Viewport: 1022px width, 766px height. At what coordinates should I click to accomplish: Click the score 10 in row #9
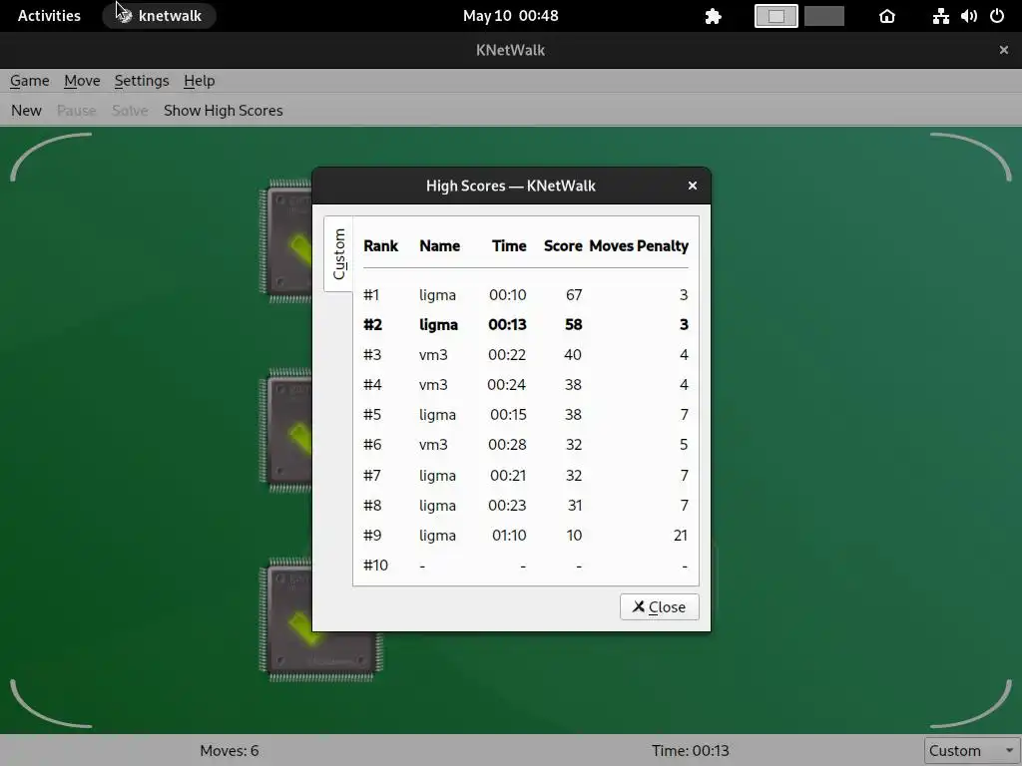point(574,536)
